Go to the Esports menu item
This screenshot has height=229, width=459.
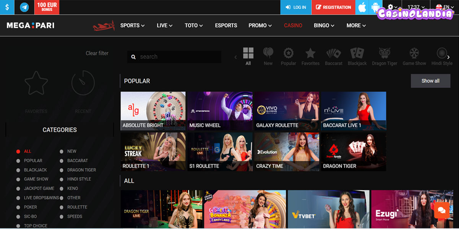[x=226, y=26]
